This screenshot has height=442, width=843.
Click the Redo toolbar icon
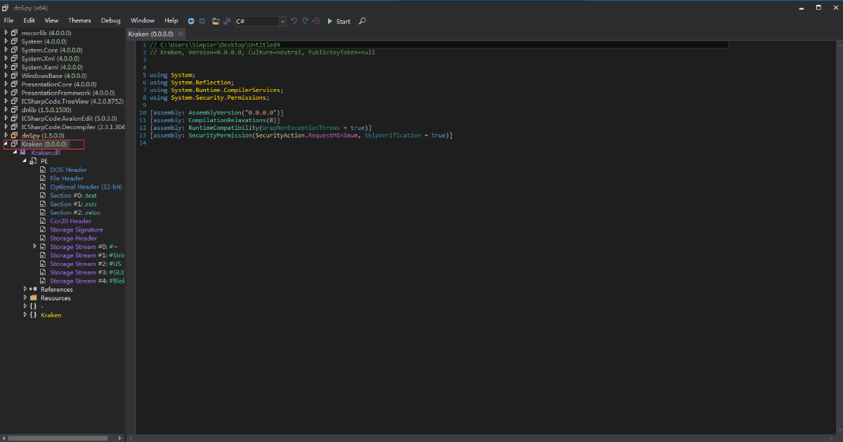(x=306, y=21)
